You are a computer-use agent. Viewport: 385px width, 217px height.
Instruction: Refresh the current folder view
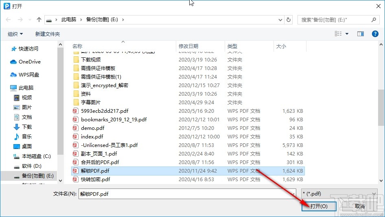click(x=289, y=20)
